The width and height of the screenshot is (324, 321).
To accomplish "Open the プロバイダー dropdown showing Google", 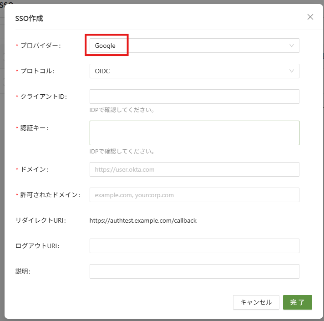I will [x=191, y=46].
